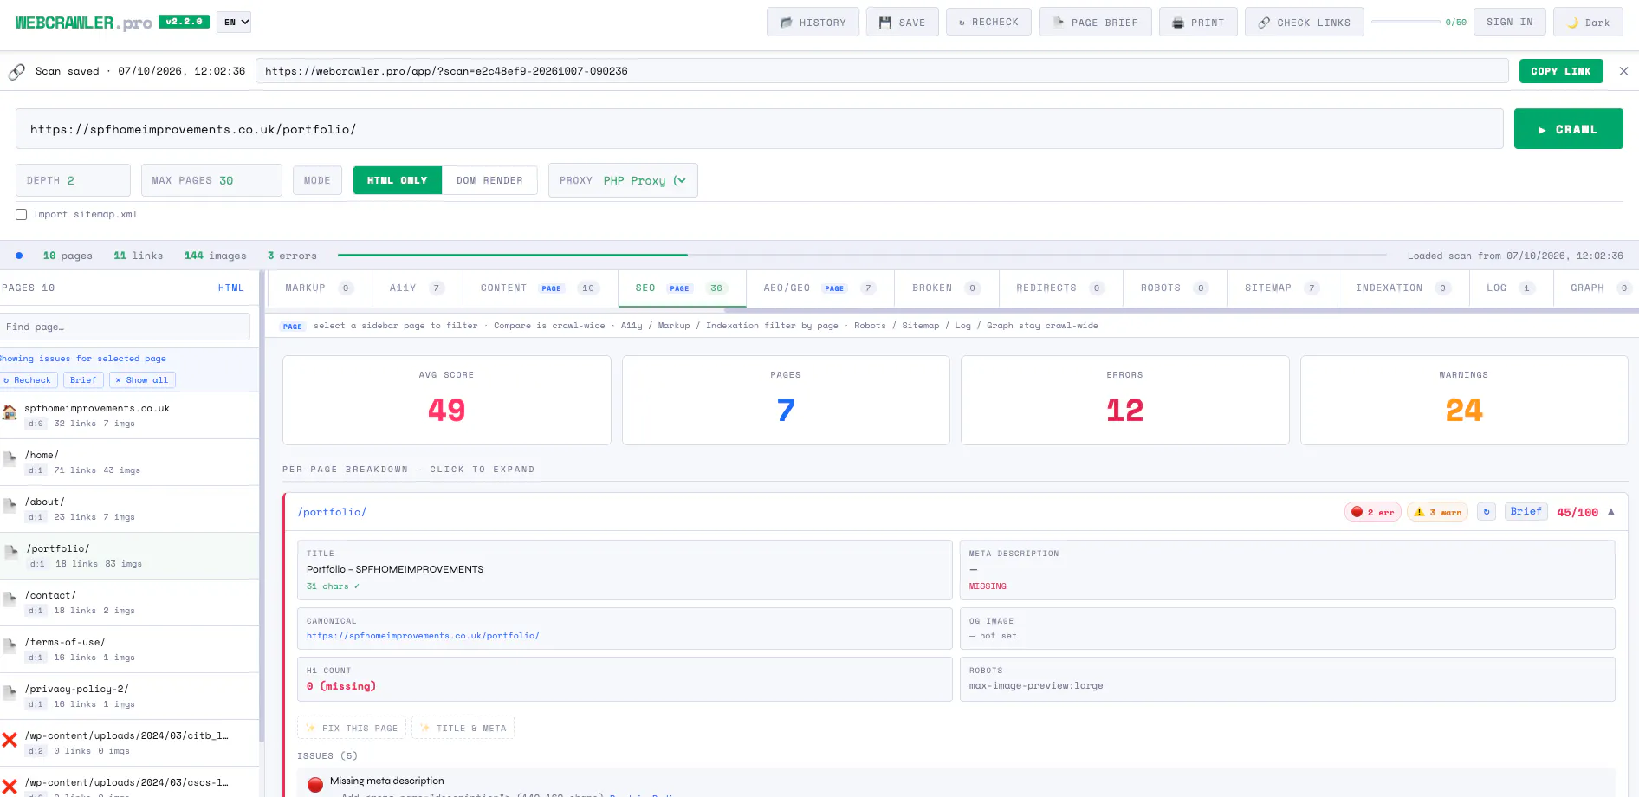Select the /contact/ page in sidebar

[x=130, y=602]
